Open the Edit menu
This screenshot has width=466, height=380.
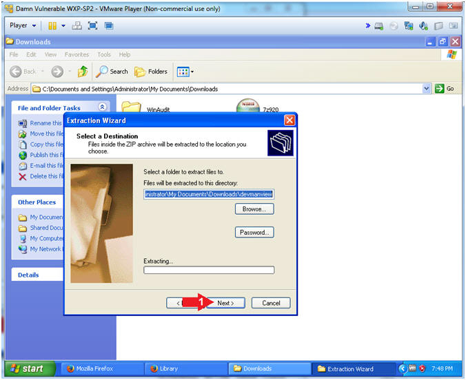(x=31, y=54)
